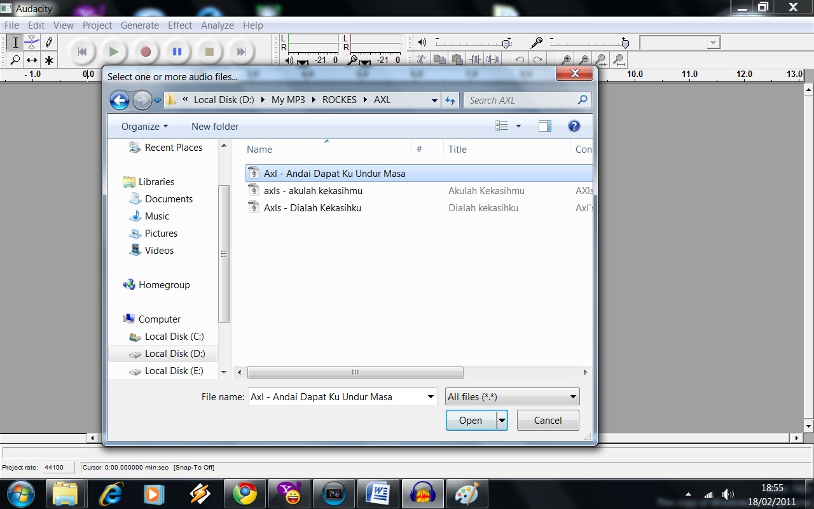Click the Copy icon in edit toolbar

(439, 60)
